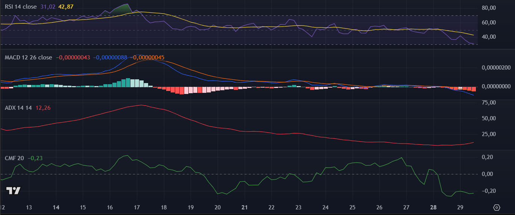This screenshot has height=215, width=515.
Task: Click the CMF value -0,23
Action: tap(35, 158)
